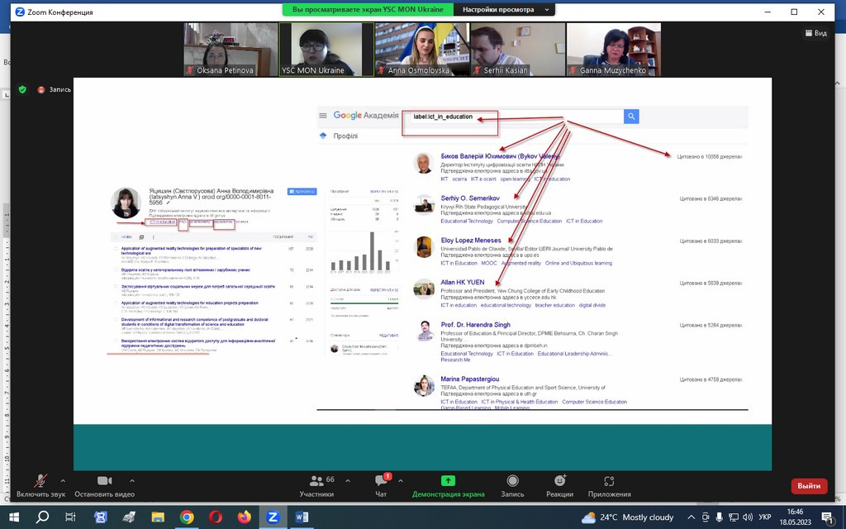This screenshot has height=529, width=846.
Task: Expand arrow next to Участники count
Action: pyautogui.click(x=348, y=480)
